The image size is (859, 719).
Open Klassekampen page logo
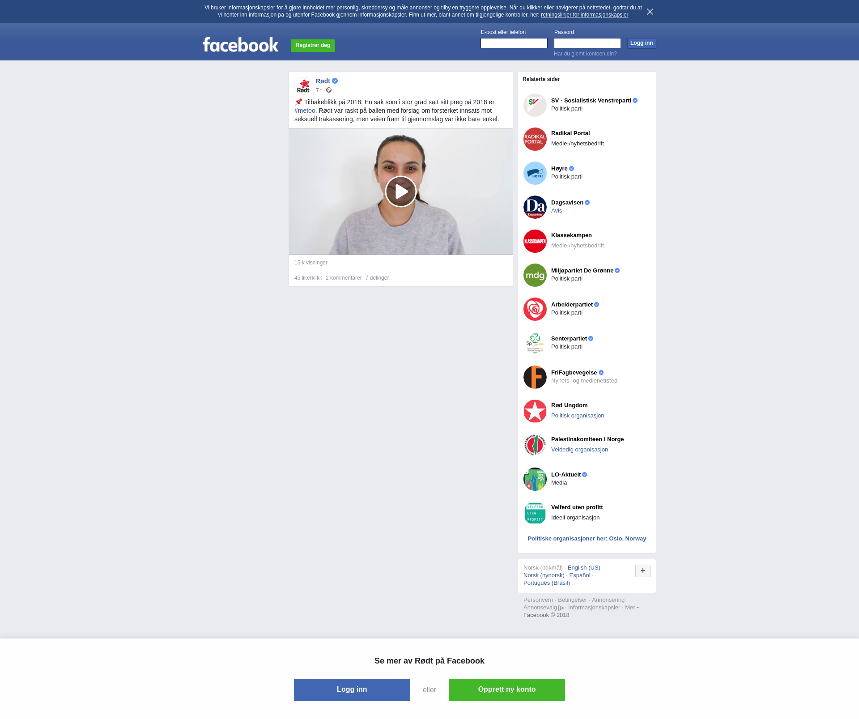coord(535,241)
